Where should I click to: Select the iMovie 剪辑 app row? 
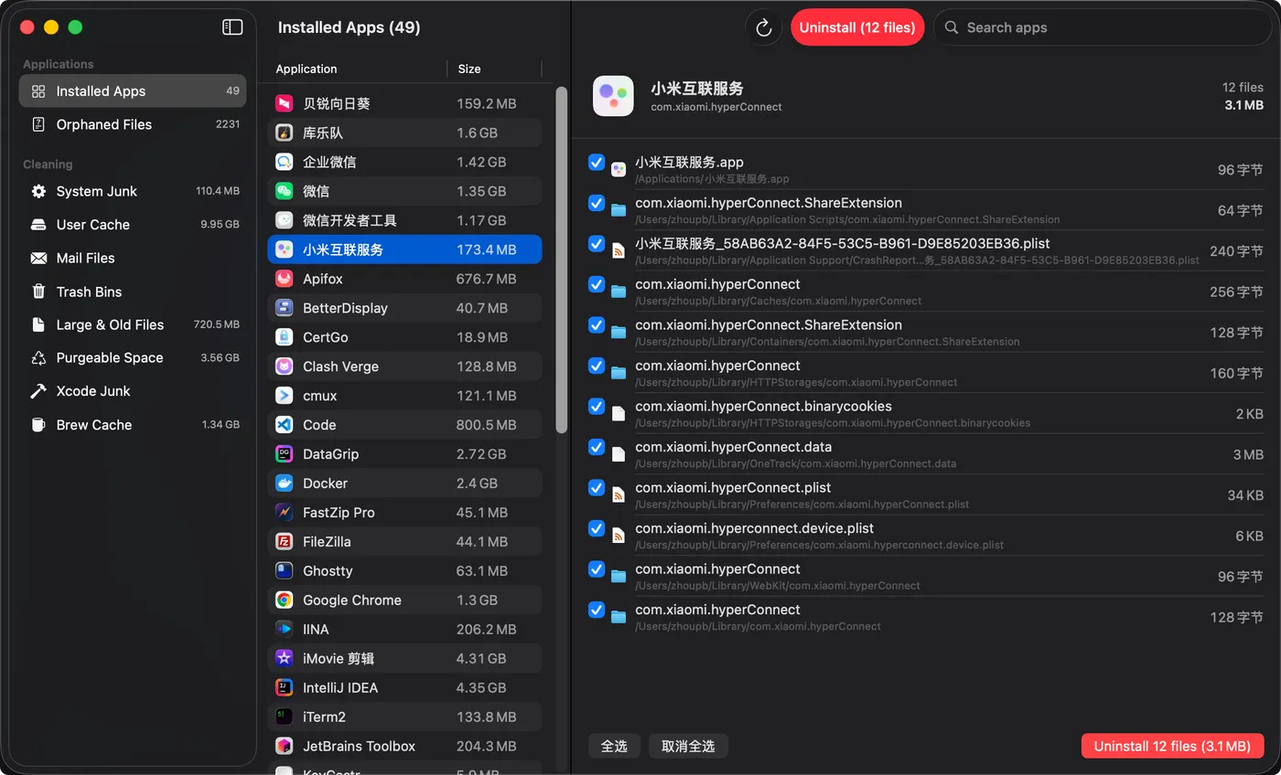(404, 660)
